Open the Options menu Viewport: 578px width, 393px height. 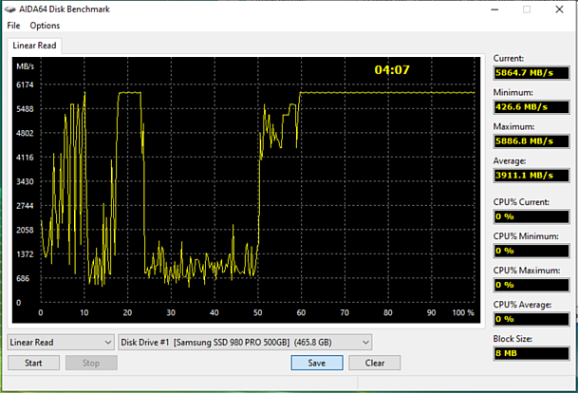point(45,26)
